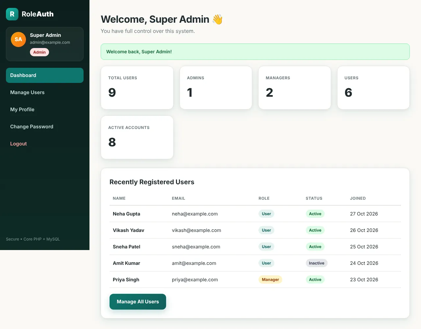This screenshot has height=329, width=421.
Task: Click the Secure • Core PHP + MySQL footer text
Action: pyautogui.click(x=33, y=239)
